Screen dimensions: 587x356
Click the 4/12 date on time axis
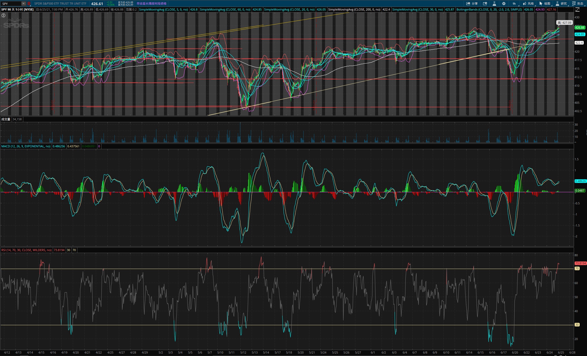(7, 352)
